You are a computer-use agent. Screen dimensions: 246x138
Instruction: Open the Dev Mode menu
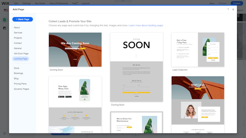point(40,3)
